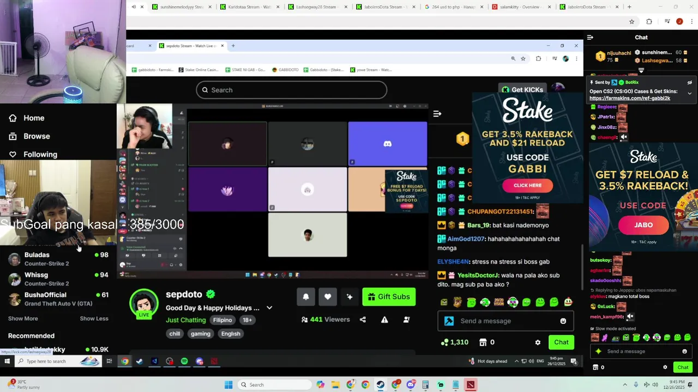Open File Explorer from the Windows taskbar
Image resolution: width=698 pixels, height=392 pixels.
[335, 385]
